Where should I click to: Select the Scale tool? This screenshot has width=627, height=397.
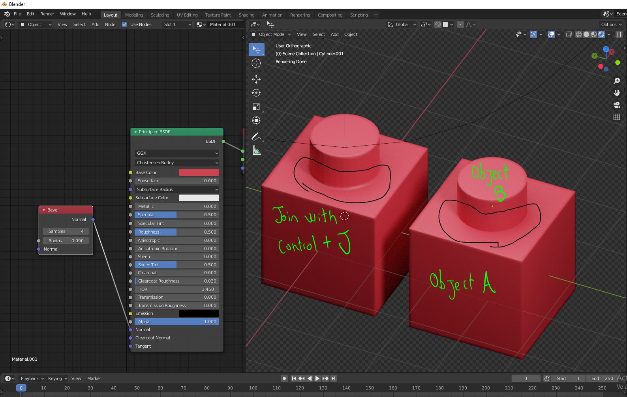(256, 107)
